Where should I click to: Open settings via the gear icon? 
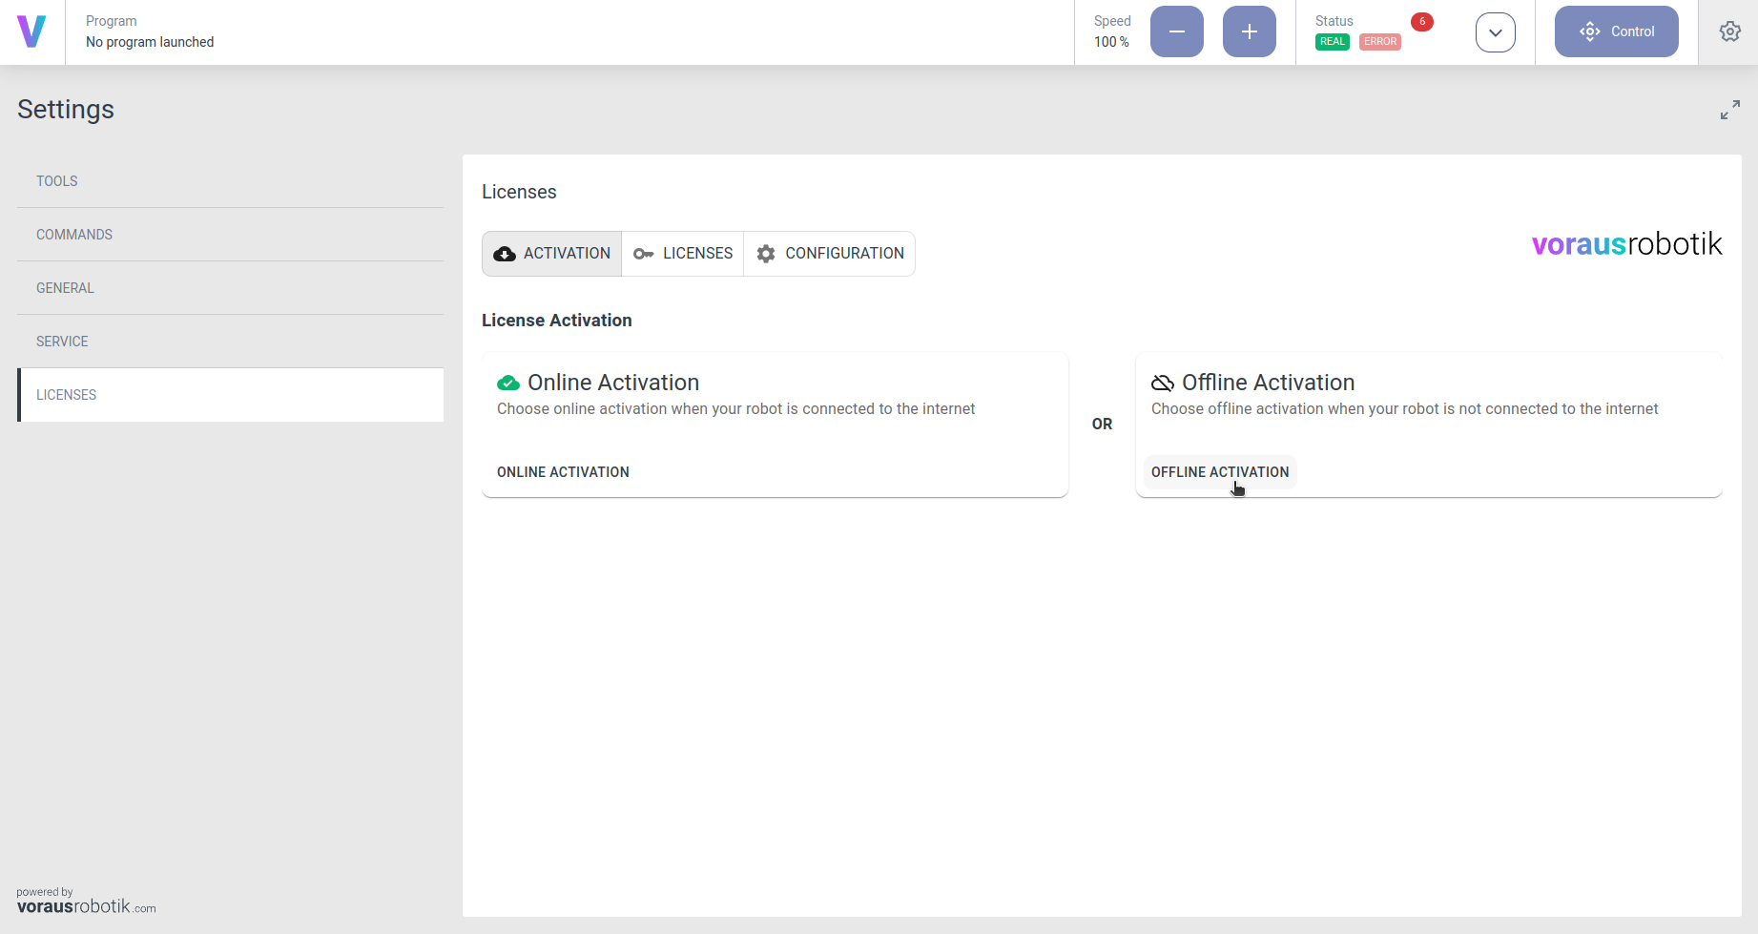1729,31
